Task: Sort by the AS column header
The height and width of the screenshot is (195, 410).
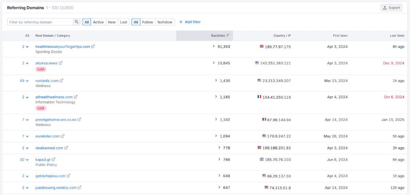Action: click(x=27, y=36)
